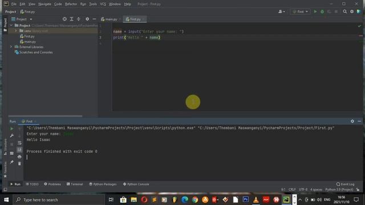Open the Edit menu
The width and height of the screenshot is (365, 205).
pos(22,4)
